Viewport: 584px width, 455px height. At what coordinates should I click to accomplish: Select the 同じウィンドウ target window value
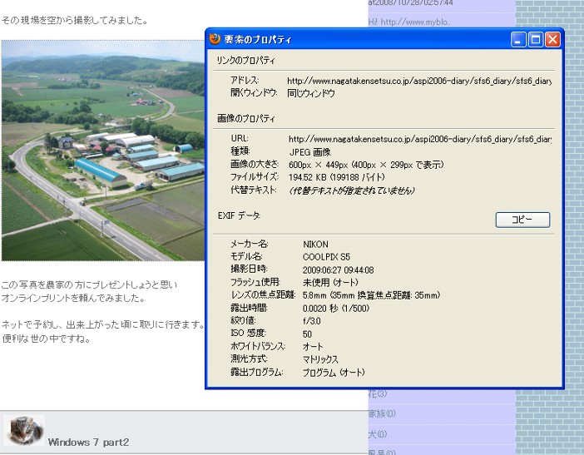(x=311, y=93)
